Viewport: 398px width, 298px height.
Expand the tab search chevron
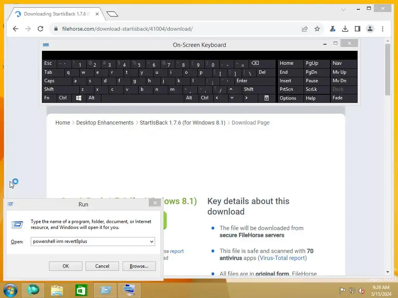[344, 10]
